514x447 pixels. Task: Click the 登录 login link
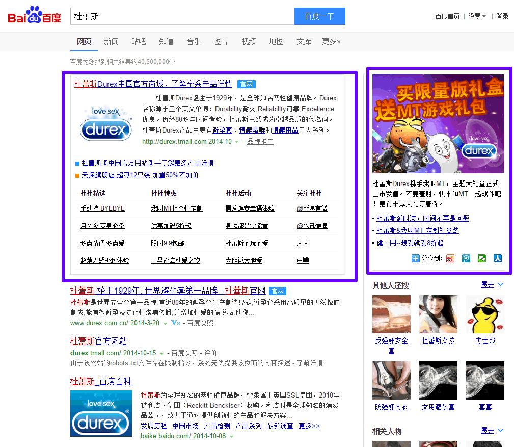click(502, 16)
